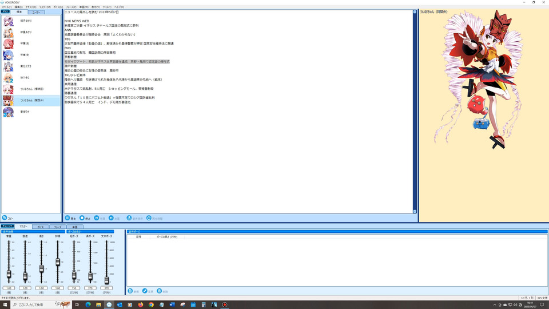Switch to the フレーズ tuning tab
Image resolution: width=549 pixels, height=309 pixels.
[x=57, y=227]
